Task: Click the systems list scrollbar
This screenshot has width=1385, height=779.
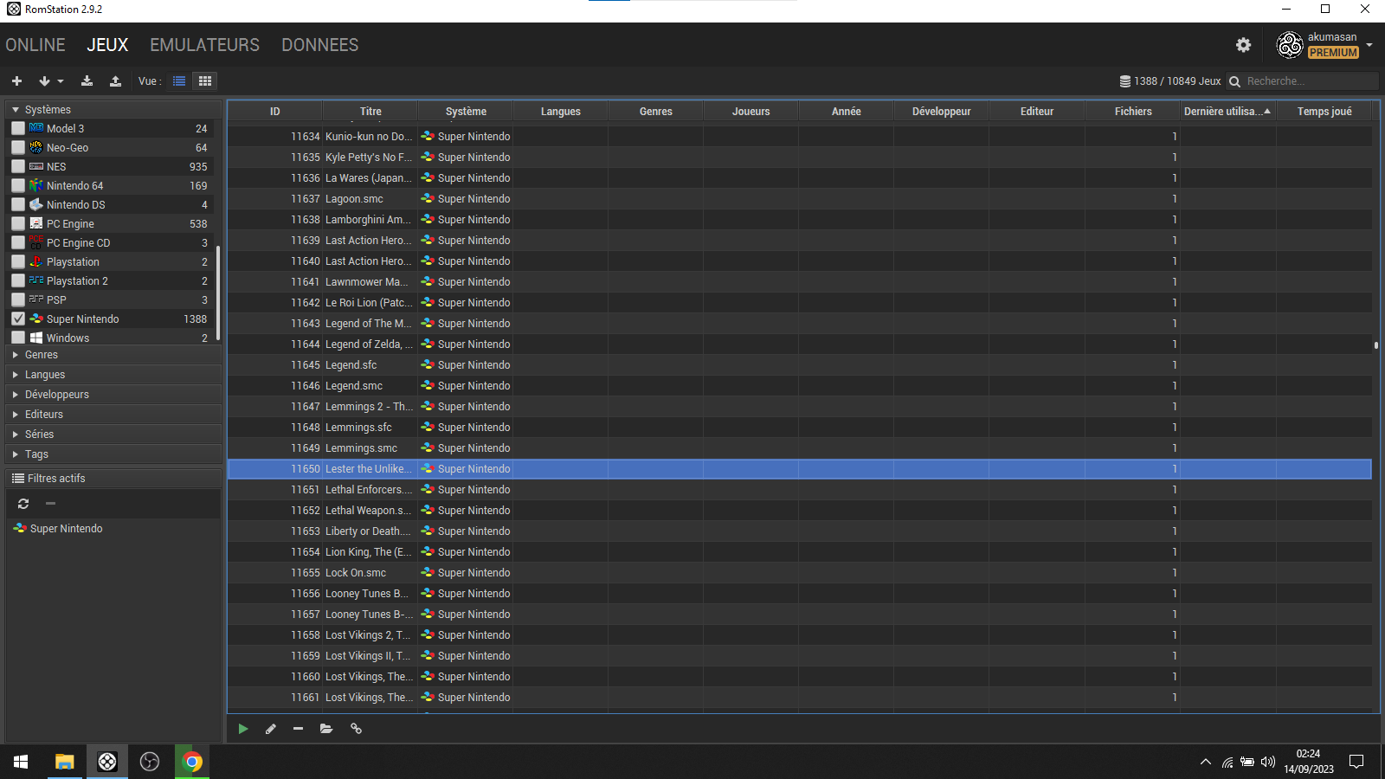Action: click(218, 293)
